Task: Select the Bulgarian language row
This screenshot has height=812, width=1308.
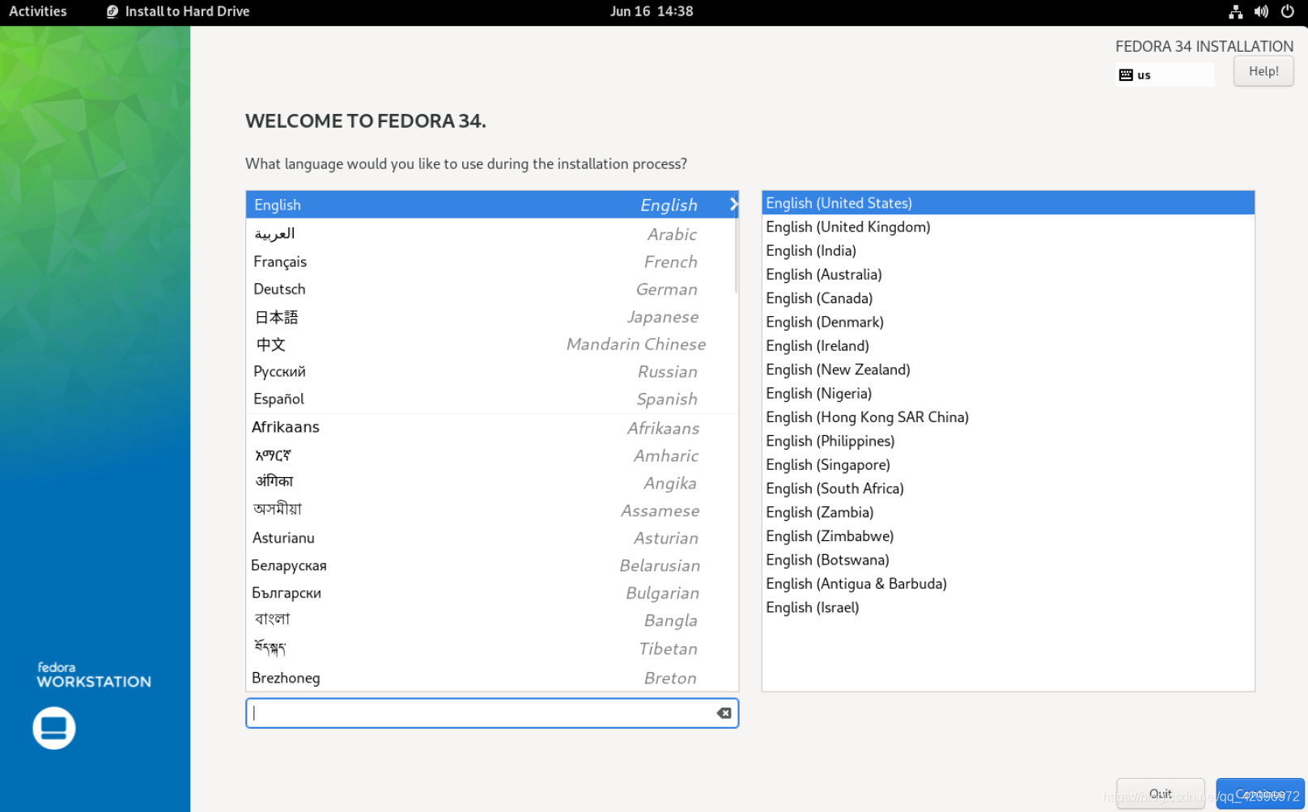Action: pyautogui.click(x=492, y=593)
